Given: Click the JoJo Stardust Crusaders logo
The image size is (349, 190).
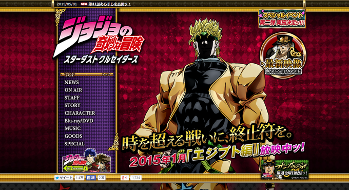Looking at the screenshot, I should coord(99,40).
